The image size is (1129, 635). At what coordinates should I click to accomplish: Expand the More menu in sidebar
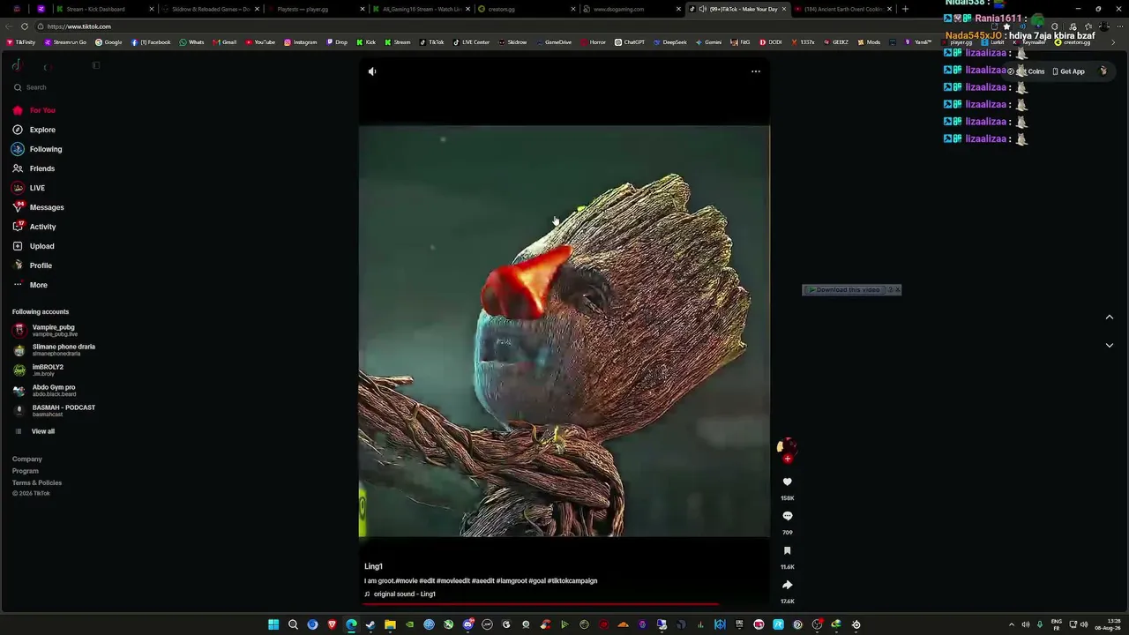click(x=30, y=285)
